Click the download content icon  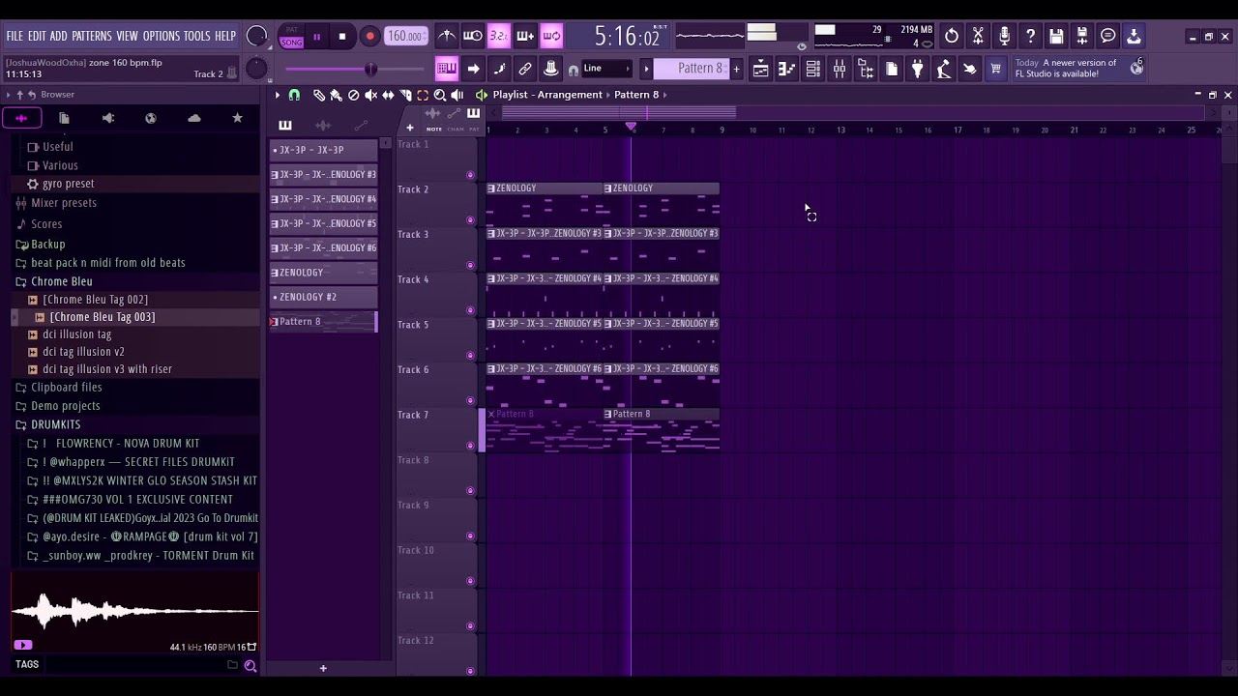[1134, 37]
